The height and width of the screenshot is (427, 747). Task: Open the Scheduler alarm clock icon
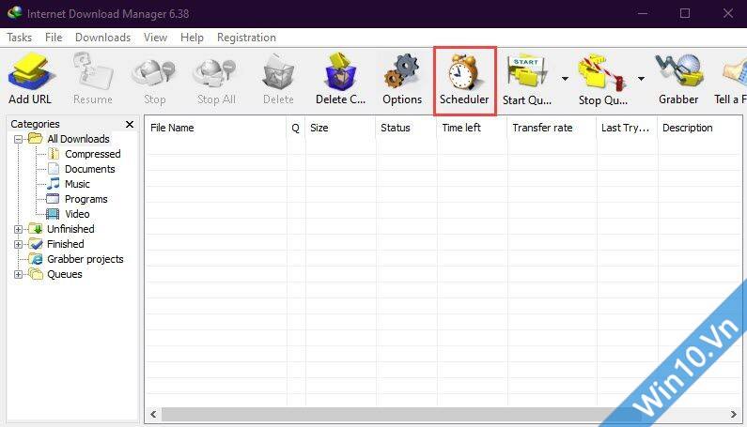click(x=464, y=73)
